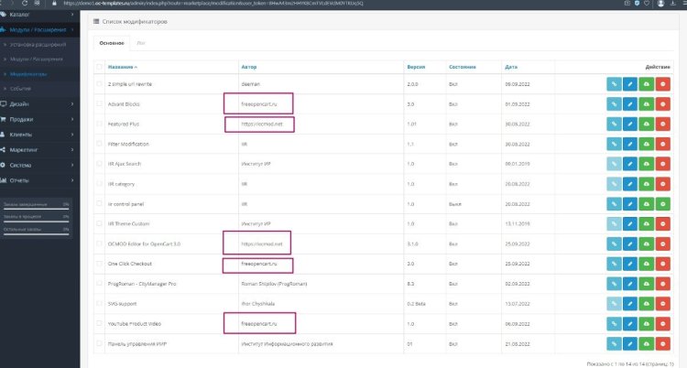Select checkbox for IIR Ajax Search
687x368 pixels.
pyautogui.click(x=100, y=164)
